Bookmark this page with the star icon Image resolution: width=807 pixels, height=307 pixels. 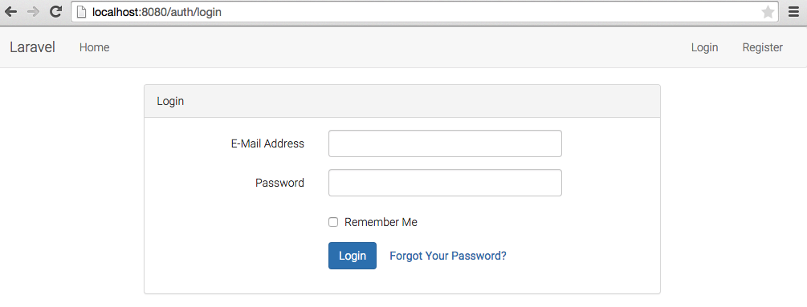coord(768,12)
